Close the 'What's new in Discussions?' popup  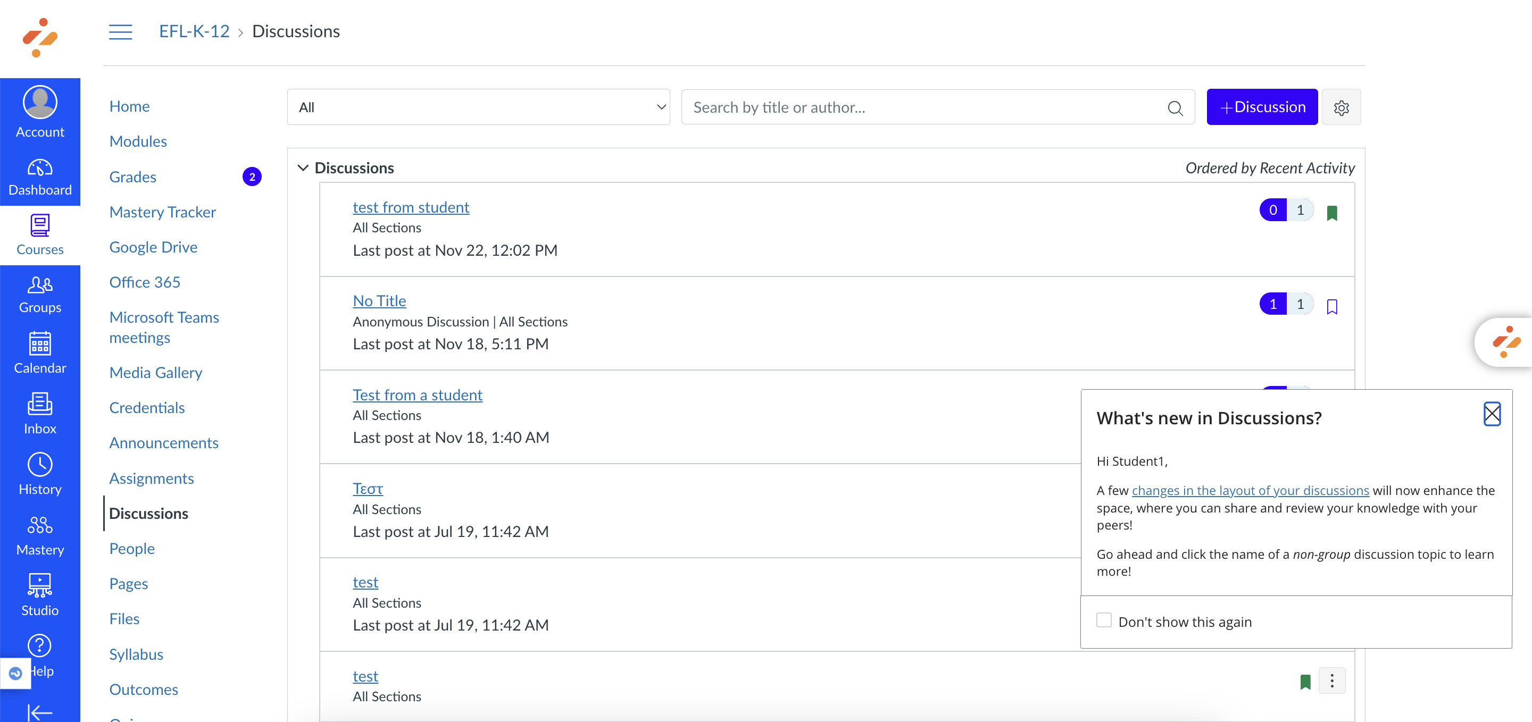point(1492,414)
